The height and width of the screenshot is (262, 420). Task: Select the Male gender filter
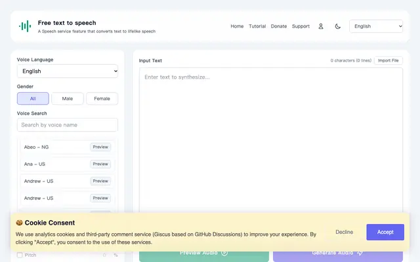pos(68,99)
